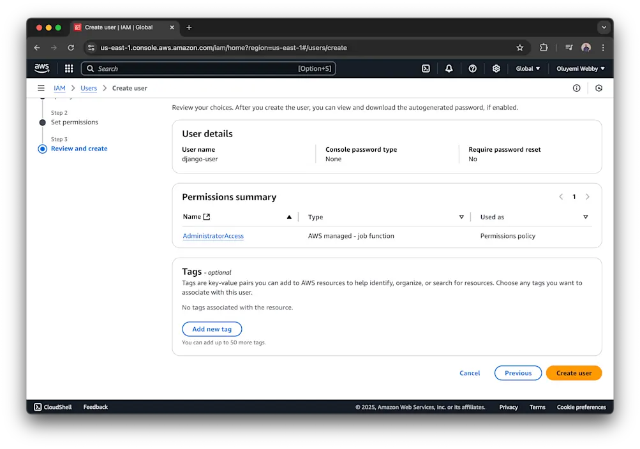The height and width of the screenshot is (449, 640).
Task: Open the CloudShell icon in the top navigation bar
Action: [x=426, y=68]
